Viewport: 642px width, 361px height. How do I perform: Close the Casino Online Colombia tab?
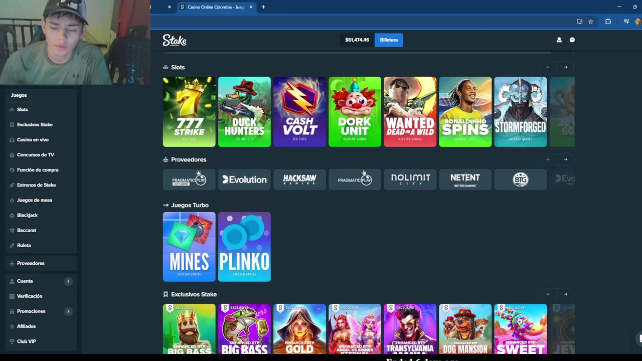[x=251, y=7]
